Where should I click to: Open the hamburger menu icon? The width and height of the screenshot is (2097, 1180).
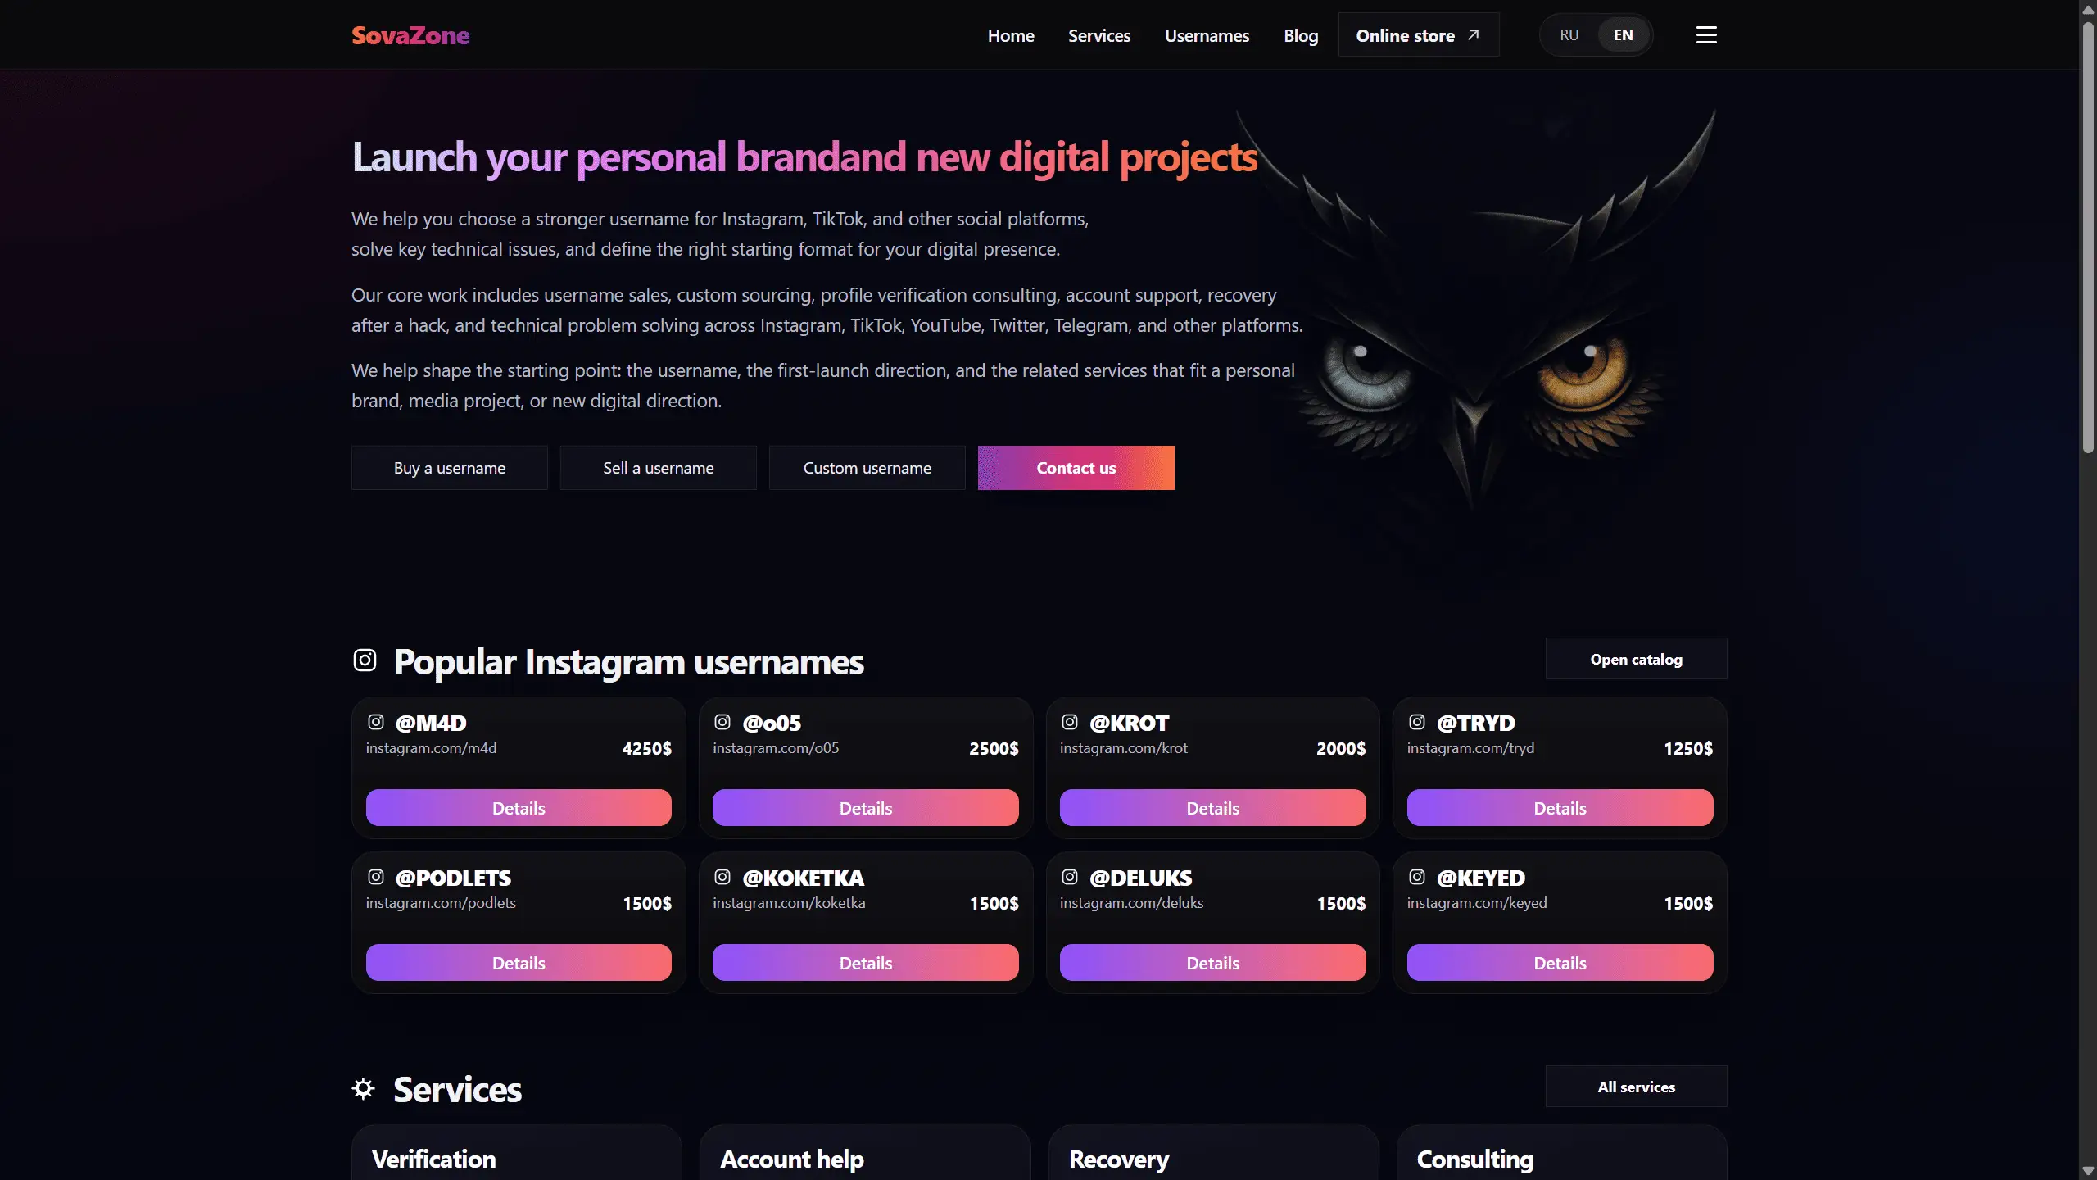point(1706,35)
